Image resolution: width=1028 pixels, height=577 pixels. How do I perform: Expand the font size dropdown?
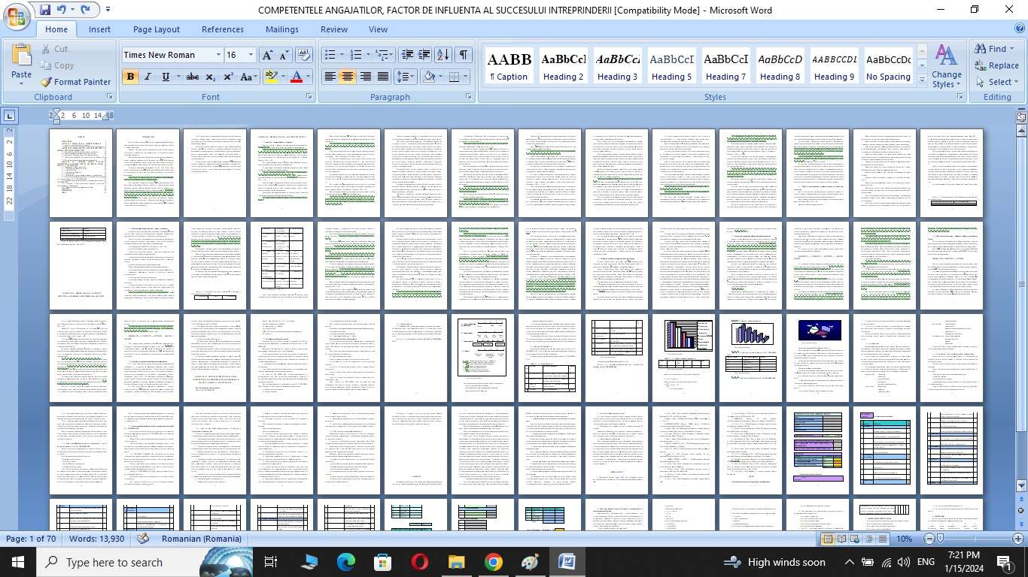point(251,55)
